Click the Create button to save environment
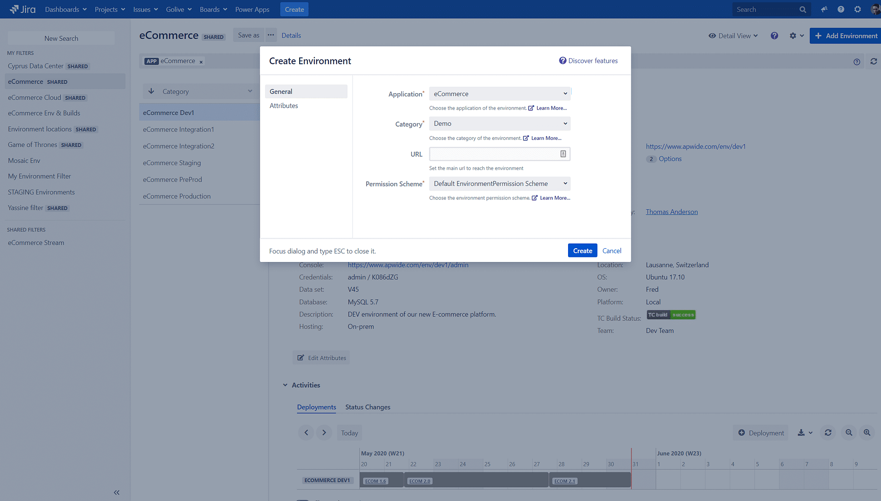This screenshot has width=881, height=501. (582, 250)
